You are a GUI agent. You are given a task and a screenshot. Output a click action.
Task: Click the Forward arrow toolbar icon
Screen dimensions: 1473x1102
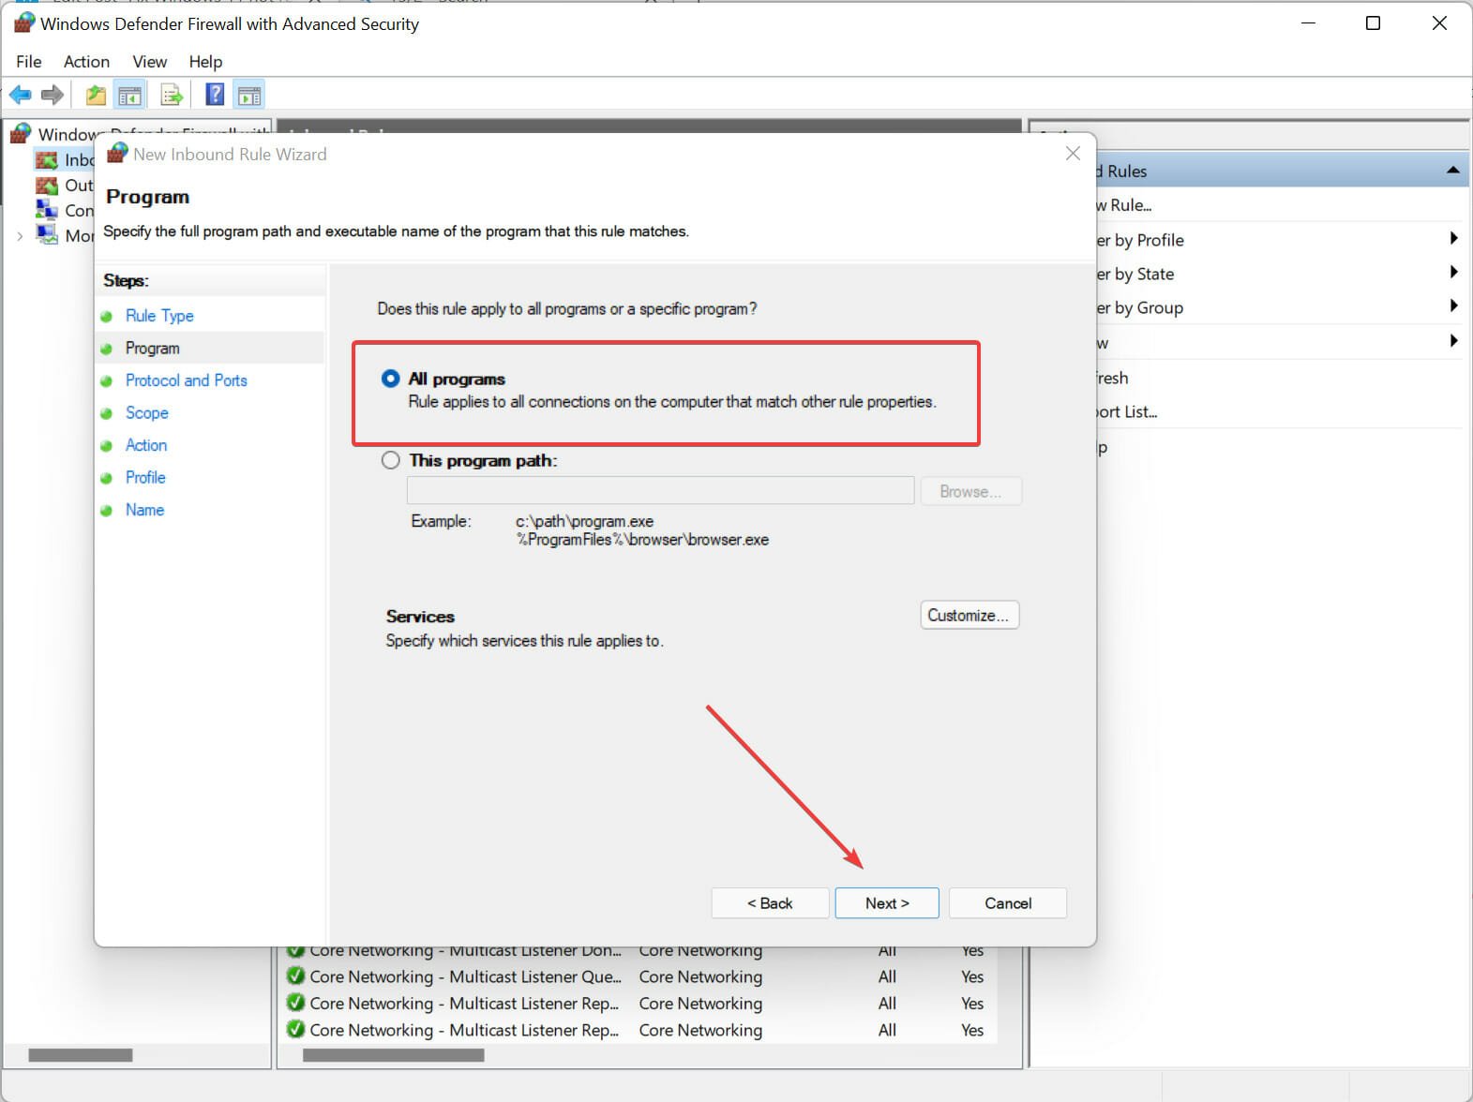click(x=53, y=95)
